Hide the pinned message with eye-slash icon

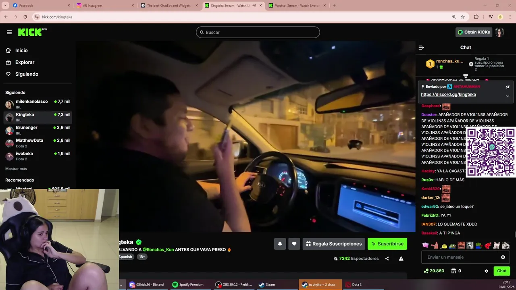(x=508, y=87)
